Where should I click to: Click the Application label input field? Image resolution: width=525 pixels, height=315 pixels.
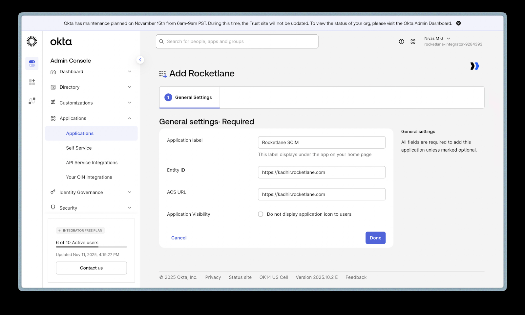click(322, 142)
